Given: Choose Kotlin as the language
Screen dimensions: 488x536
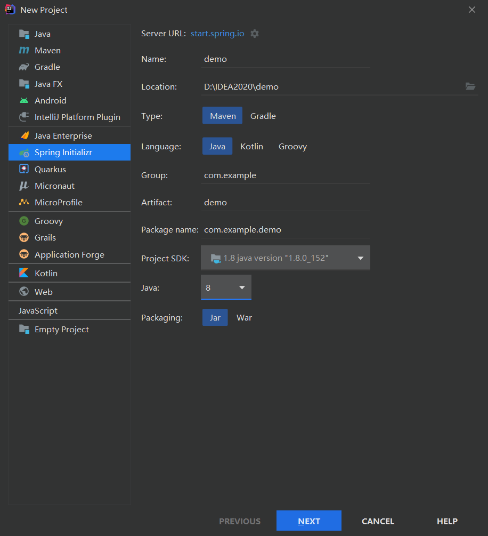Looking at the screenshot, I should pos(251,146).
